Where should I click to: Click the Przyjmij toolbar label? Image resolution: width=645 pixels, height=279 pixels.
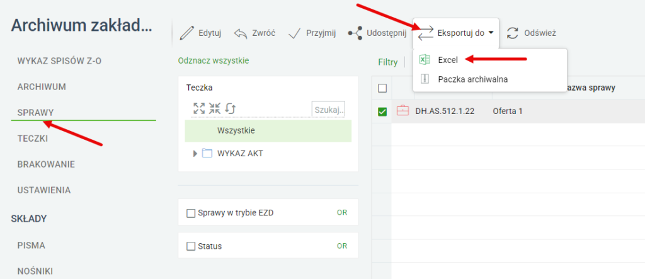pos(321,33)
